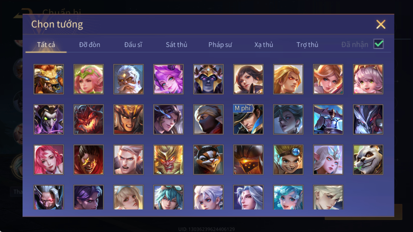Pick the goggles boy hero with blue gem
This screenshot has width=413, height=232.
pyautogui.click(x=288, y=160)
